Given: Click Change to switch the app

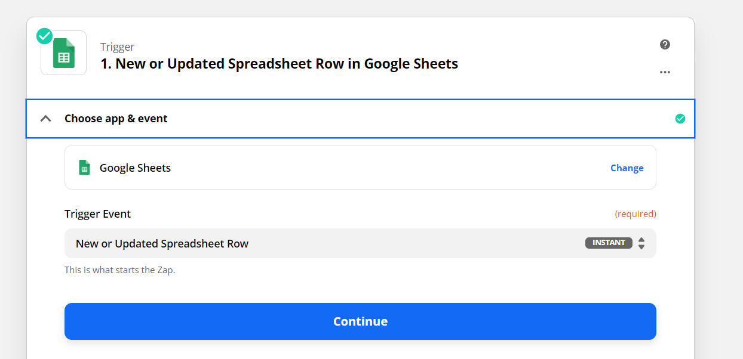Looking at the screenshot, I should (627, 168).
